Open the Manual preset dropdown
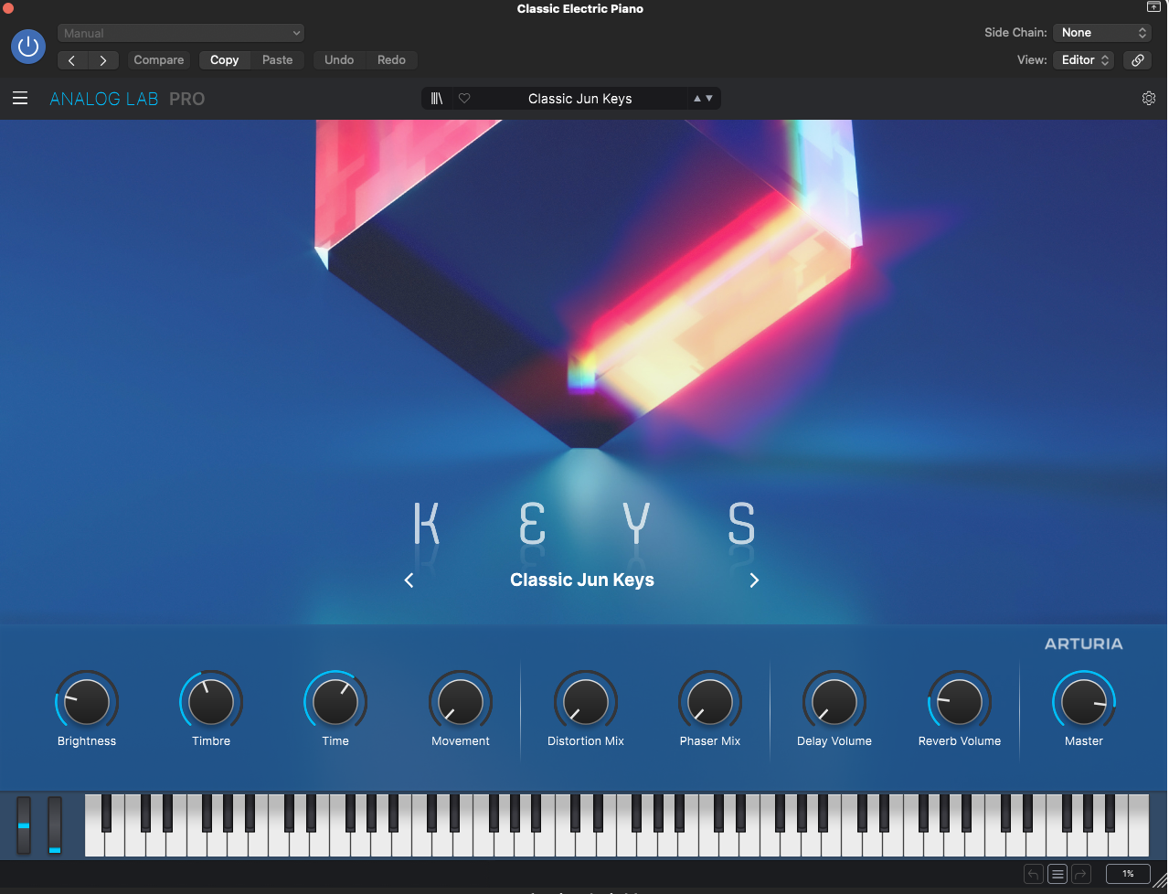This screenshot has width=1169, height=894. 181,33
